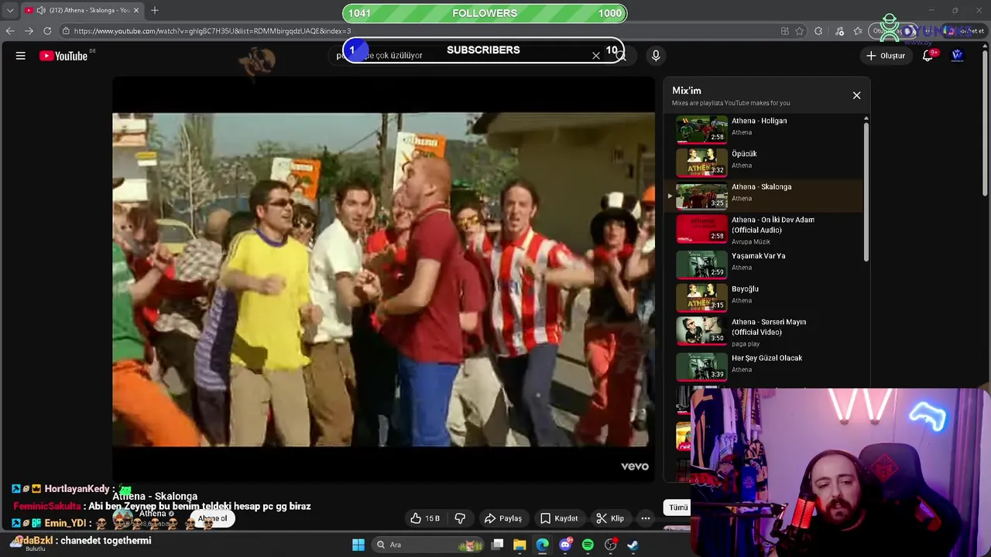Close the Athena - Skalonga browser tab

click(x=136, y=11)
